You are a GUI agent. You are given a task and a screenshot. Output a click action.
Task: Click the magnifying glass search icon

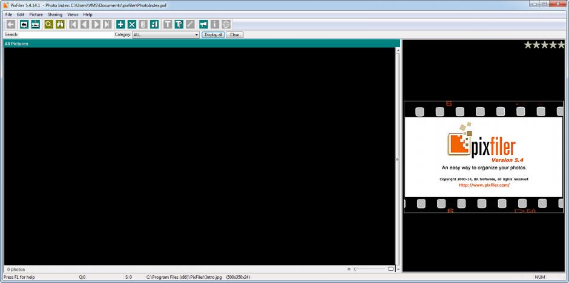coord(48,24)
